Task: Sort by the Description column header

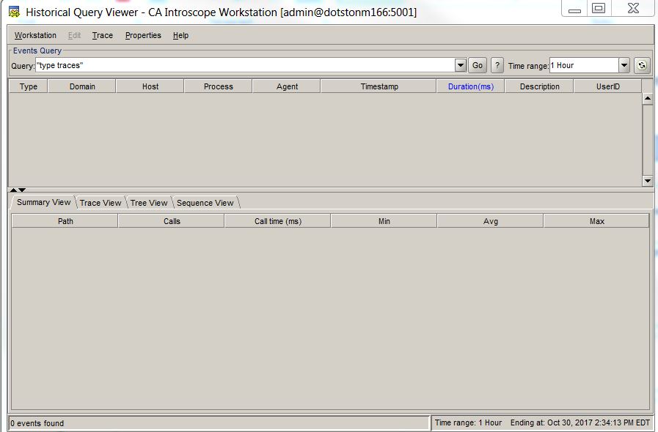Action: point(540,86)
